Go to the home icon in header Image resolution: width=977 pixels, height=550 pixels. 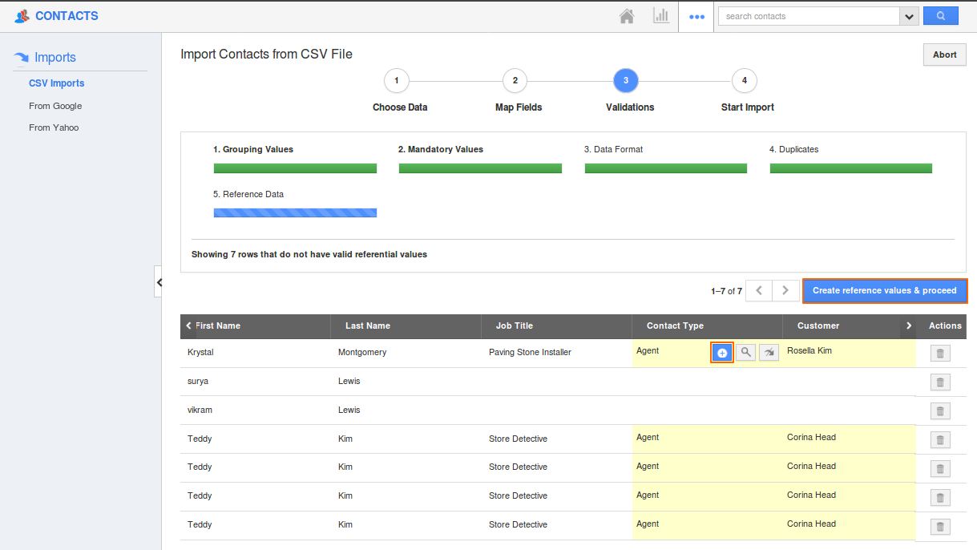(627, 16)
